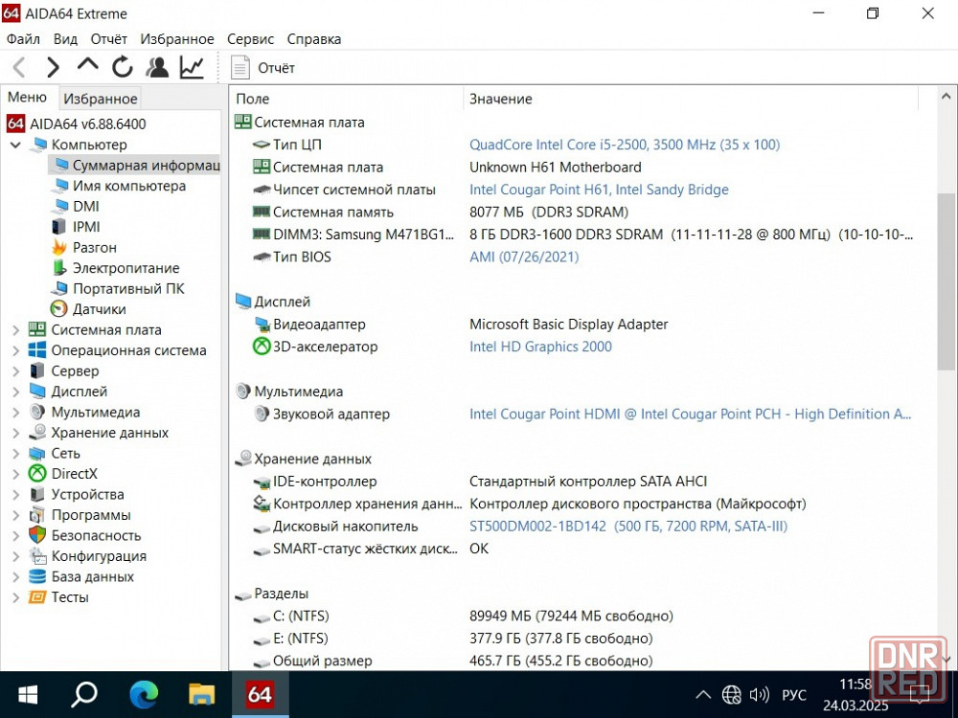Select AIDA64 v6.88.6400 root tree item
The width and height of the screenshot is (958, 718).
point(77,123)
